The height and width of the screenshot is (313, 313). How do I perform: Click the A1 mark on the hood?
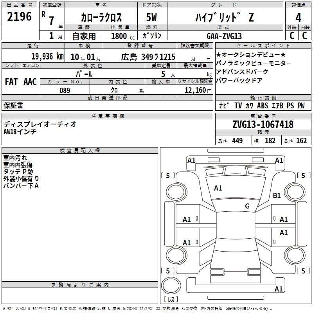coord(218,188)
